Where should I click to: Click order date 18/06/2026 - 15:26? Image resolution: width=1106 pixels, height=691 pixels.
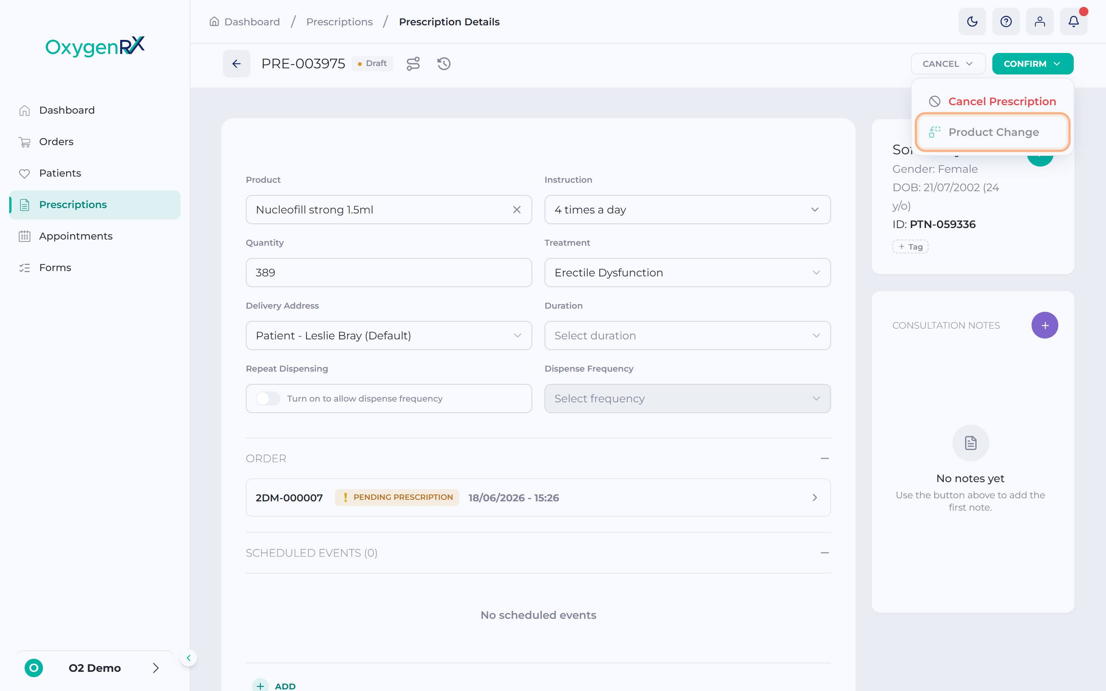[513, 498]
